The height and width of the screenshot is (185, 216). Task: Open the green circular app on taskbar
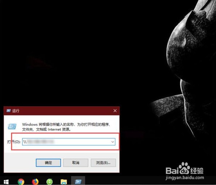coord(49,181)
